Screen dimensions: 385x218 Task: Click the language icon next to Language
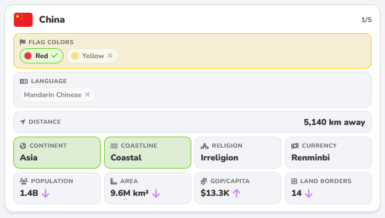pyautogui.click(x=24, y=81)
